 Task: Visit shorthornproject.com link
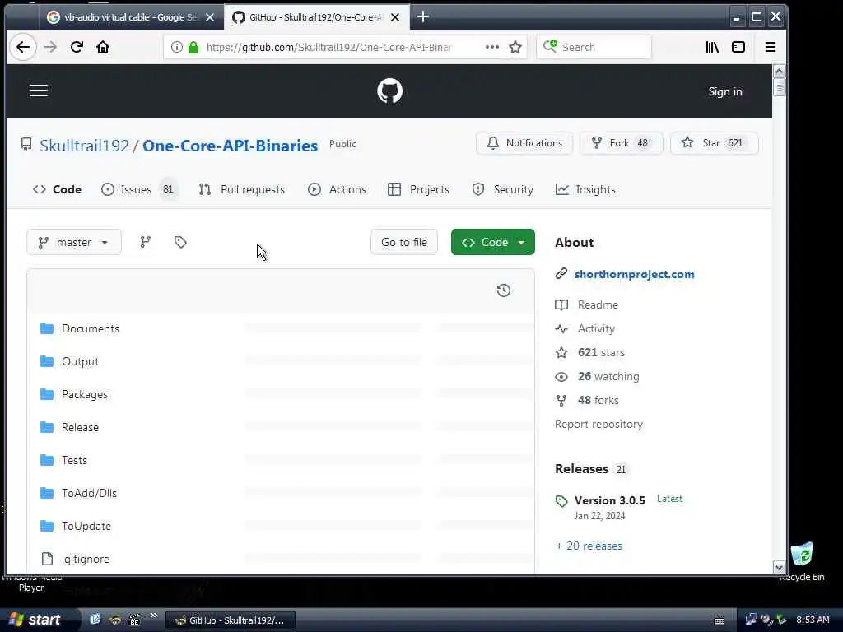point(635,275)
